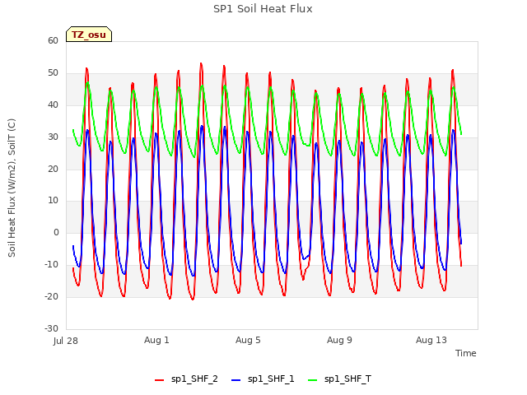
Task: Click the blue sp1_SHF_1 legend line marker
Action: click(236, 380)
